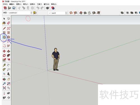Select the Zoom Window tool
The height and width of the screenshot is (105, 140).
8,83
